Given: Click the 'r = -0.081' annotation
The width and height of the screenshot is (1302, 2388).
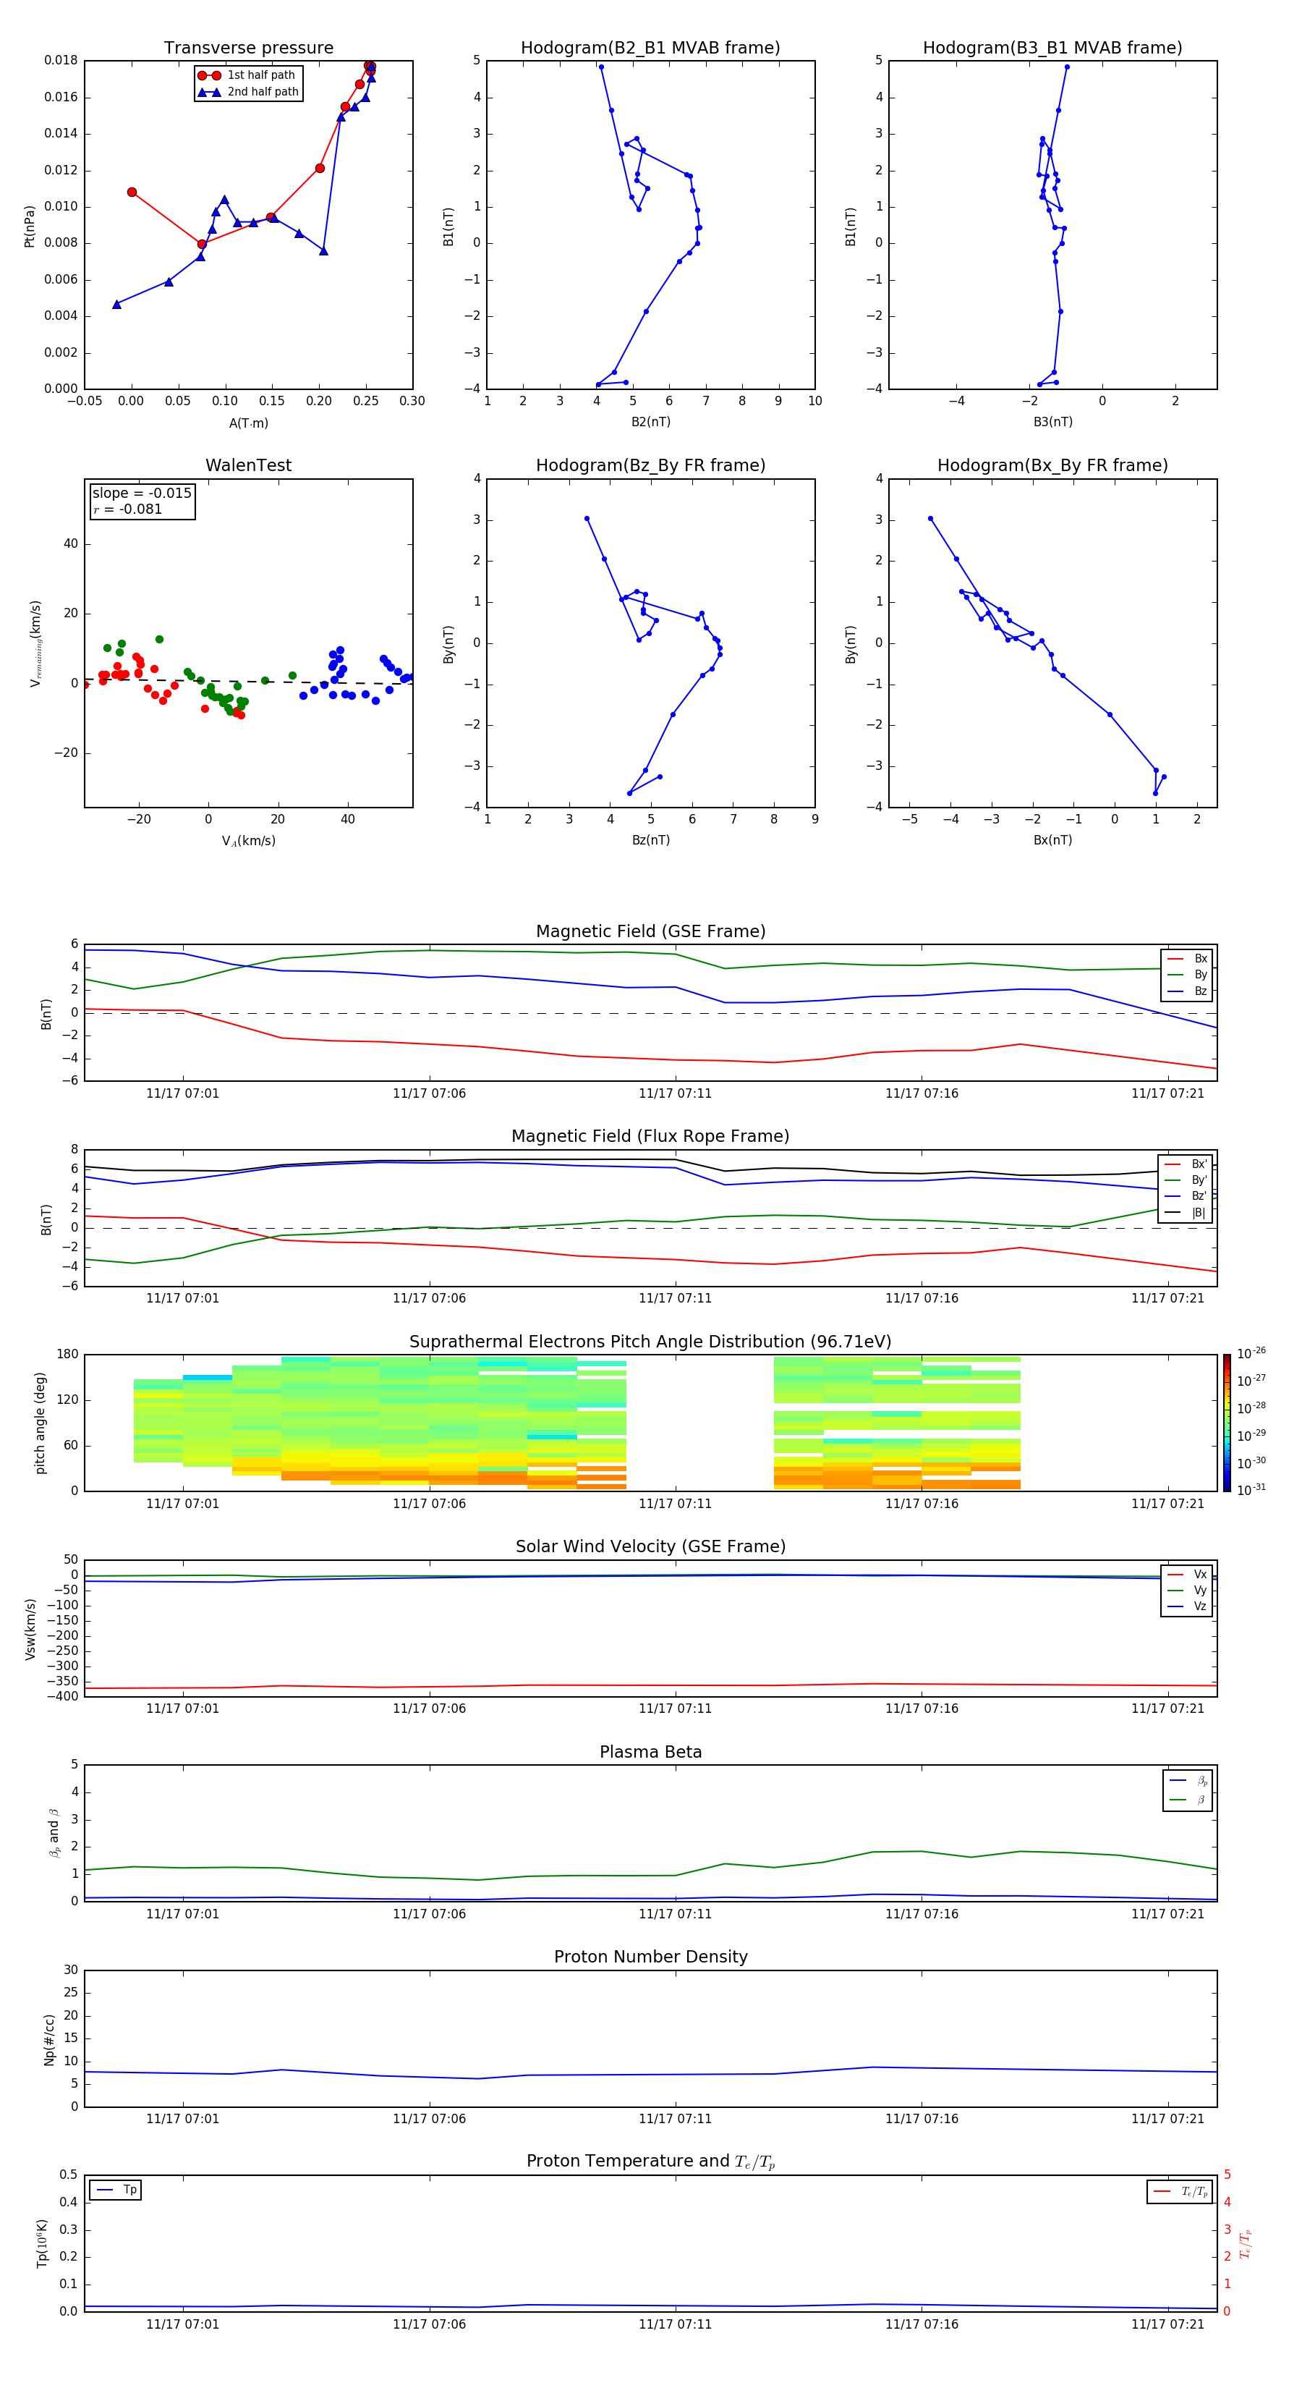Looking at the screenshot, I should tap(128, 509).
